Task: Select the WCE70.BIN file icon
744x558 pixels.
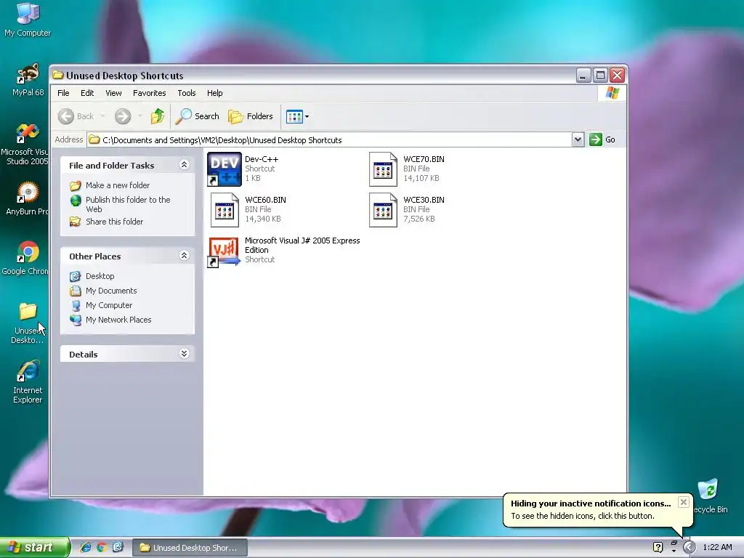Action: [x=383, y=169]
